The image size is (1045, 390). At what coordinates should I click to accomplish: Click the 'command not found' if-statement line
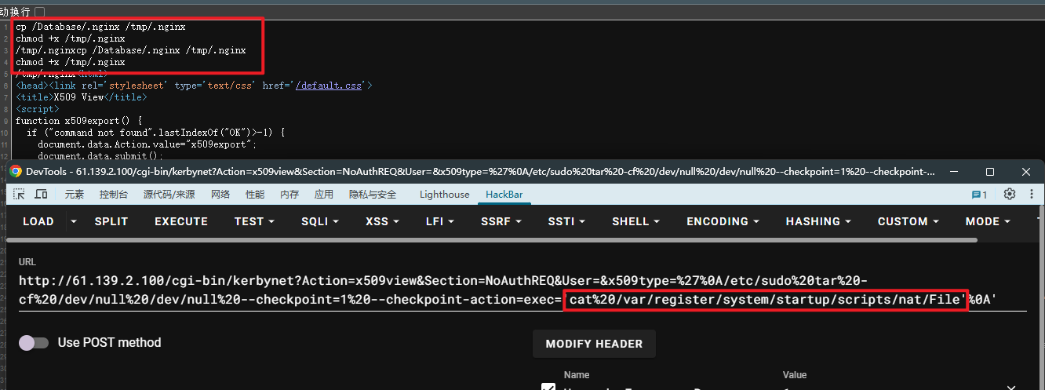[x=155, y=133]
